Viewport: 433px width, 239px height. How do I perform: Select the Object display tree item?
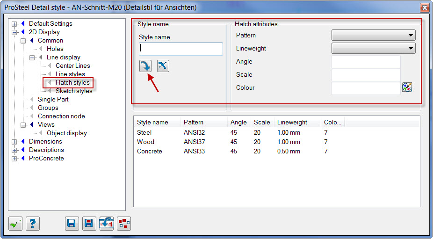67,133
